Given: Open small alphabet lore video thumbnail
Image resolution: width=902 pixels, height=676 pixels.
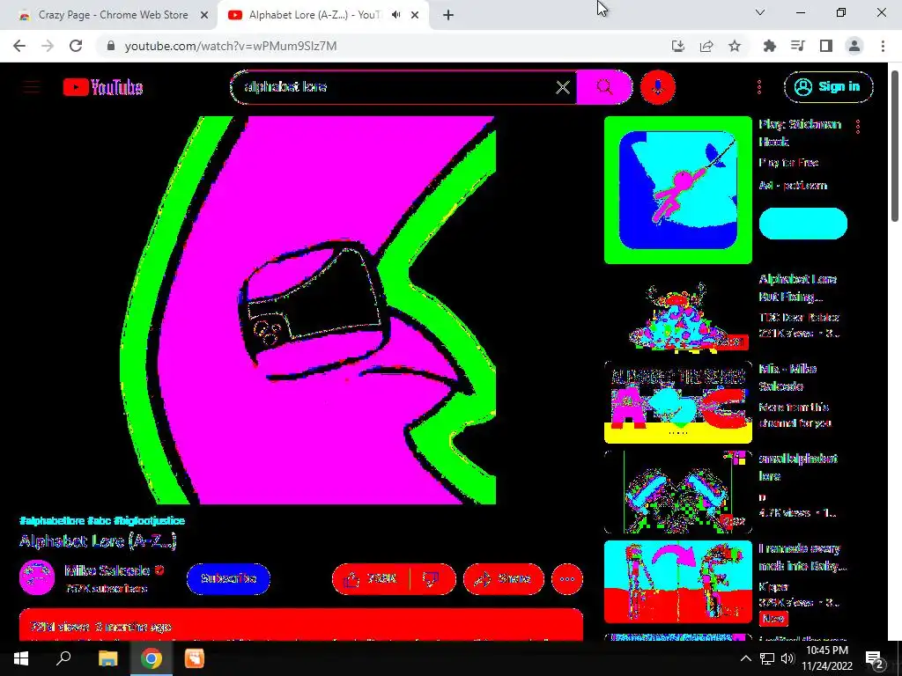Looking at the screenshot, I should point(677,492).
